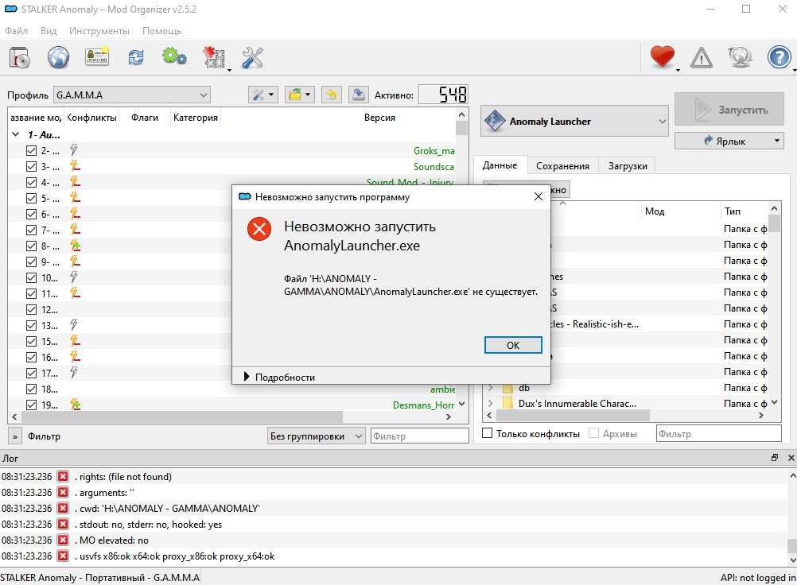This screenshot has width=797, height=585.
Task: Click the red puzzle piece tools icon
Action: coord(215,57)
